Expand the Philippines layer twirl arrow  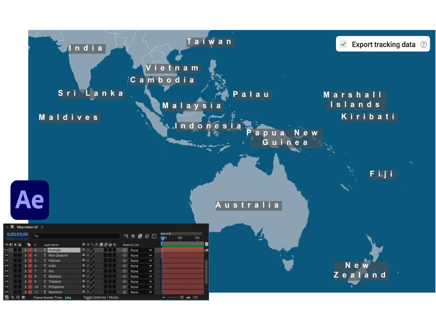coord(25,287)
